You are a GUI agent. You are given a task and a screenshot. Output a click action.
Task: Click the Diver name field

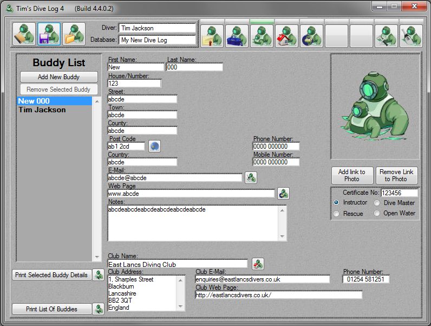tap(158, 28)
